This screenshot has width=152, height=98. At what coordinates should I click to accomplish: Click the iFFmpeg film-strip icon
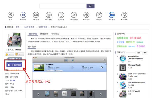click(x=123, y=68)
